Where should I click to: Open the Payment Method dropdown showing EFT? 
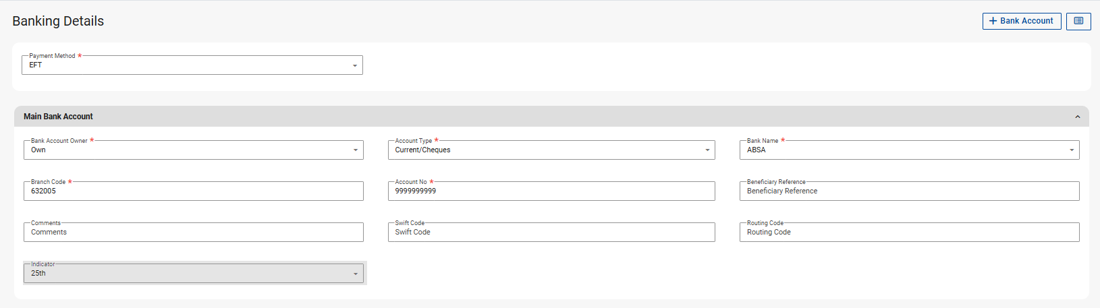189,65
